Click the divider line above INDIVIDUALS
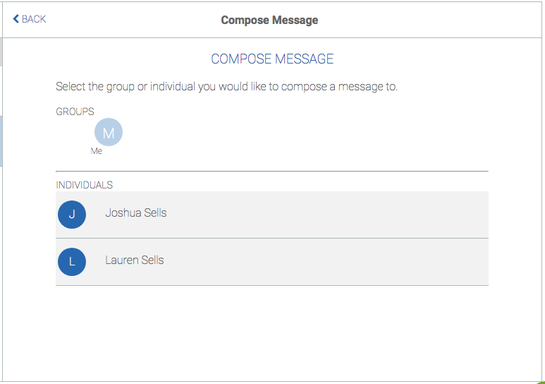The width and height of the screenshot is (545, 384). (x=271, y=171)
